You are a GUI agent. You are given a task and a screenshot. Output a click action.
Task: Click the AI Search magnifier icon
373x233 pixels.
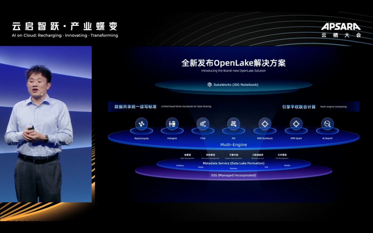(x=327, y=124)
